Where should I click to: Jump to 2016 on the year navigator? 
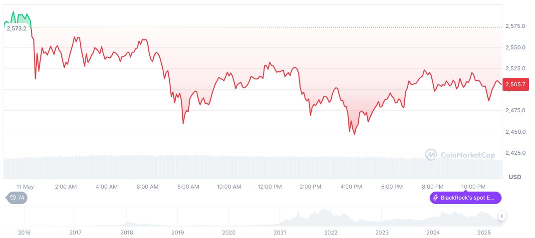(x=24, y=233)
